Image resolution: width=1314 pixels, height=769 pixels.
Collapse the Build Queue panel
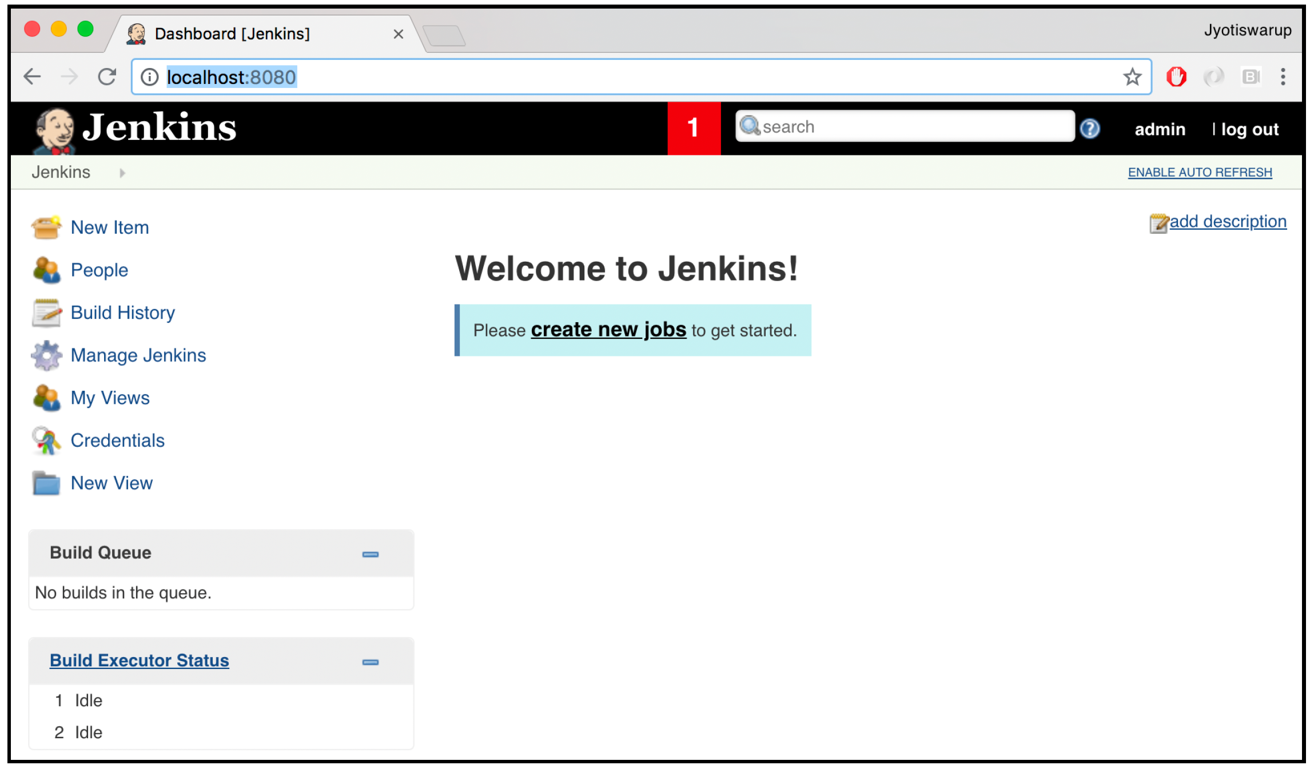point(371,554)
